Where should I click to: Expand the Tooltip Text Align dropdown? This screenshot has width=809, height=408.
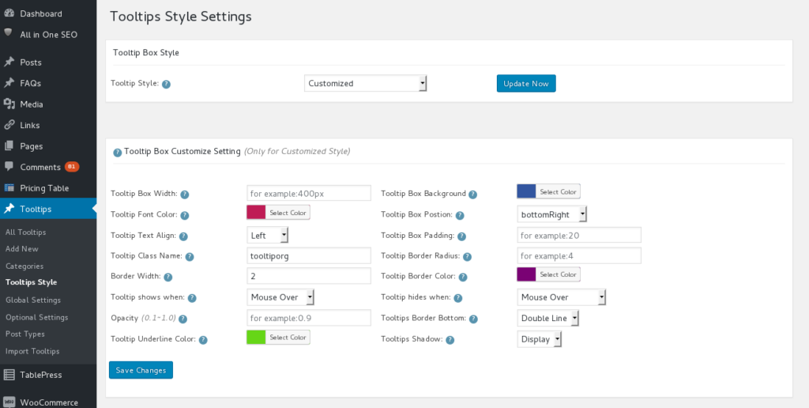coord(268,235)
